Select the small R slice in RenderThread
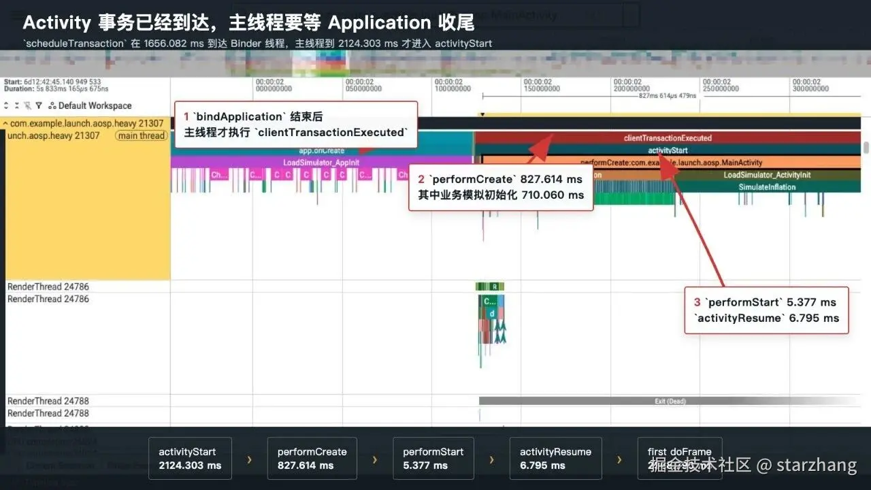 (x=495, y=287)
